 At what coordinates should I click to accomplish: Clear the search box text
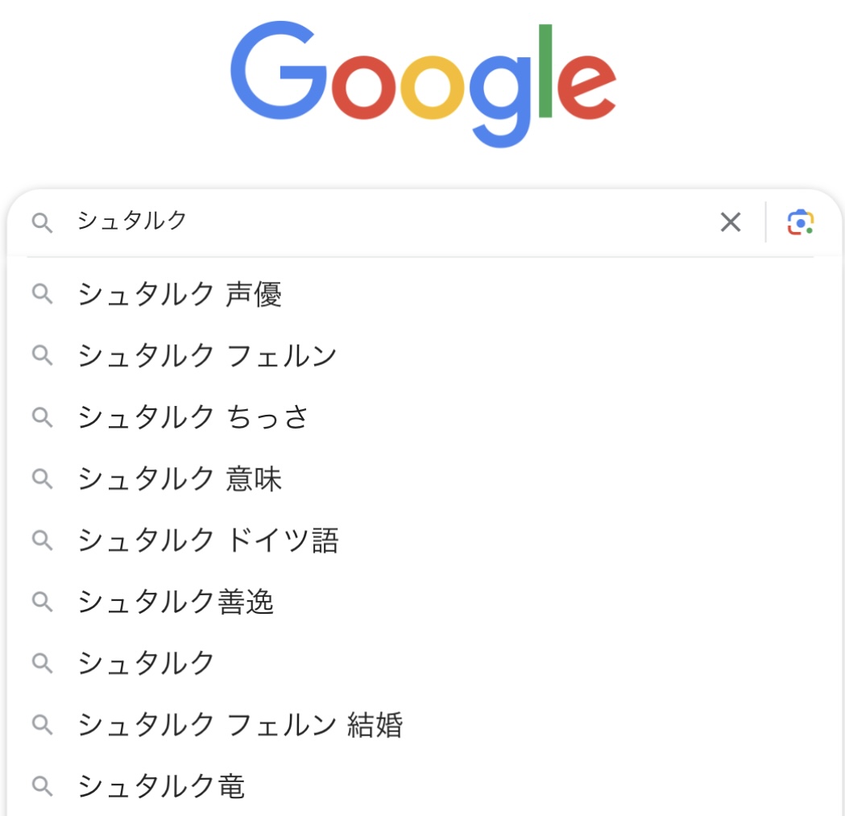tap(731, 222)
